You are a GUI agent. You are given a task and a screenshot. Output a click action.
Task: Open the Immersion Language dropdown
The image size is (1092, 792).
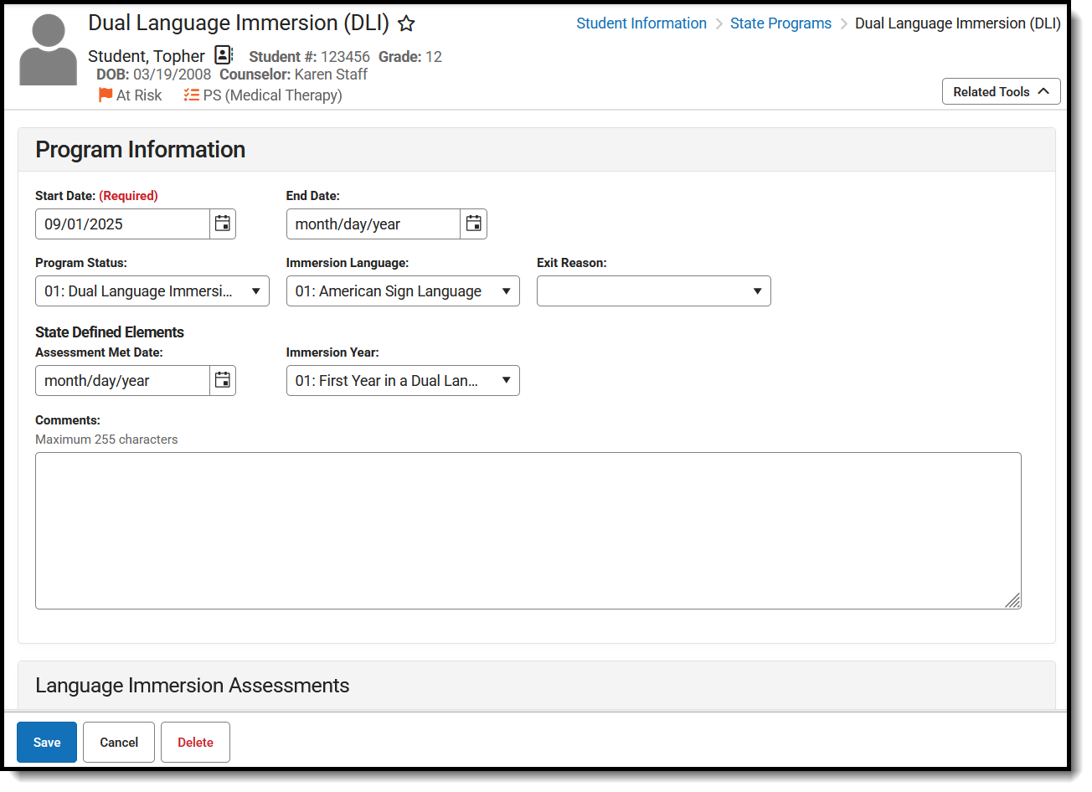coord(403,291)
